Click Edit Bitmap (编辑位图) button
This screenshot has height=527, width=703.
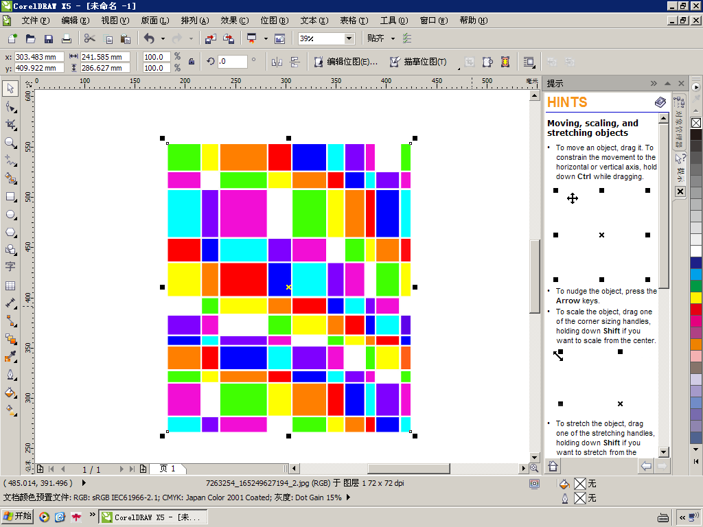[x=346, y=62]
